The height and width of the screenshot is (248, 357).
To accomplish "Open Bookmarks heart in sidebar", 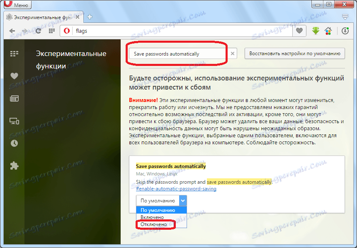I will (x=14, y=76).
